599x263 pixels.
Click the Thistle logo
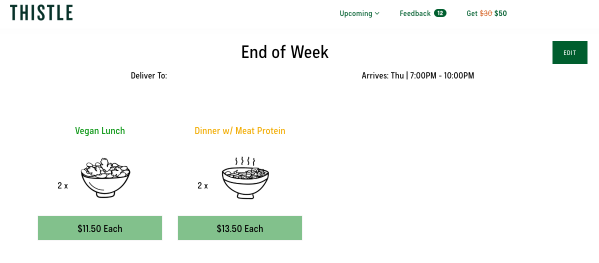(x=41, y=12)
